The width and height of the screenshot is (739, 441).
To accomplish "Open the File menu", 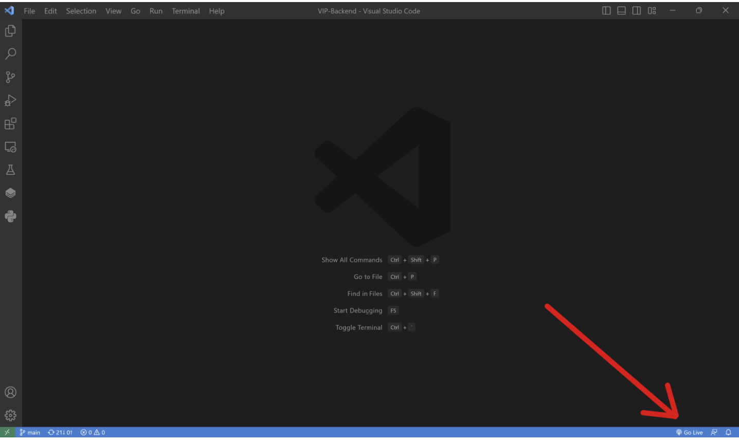I will click(29, 11).
